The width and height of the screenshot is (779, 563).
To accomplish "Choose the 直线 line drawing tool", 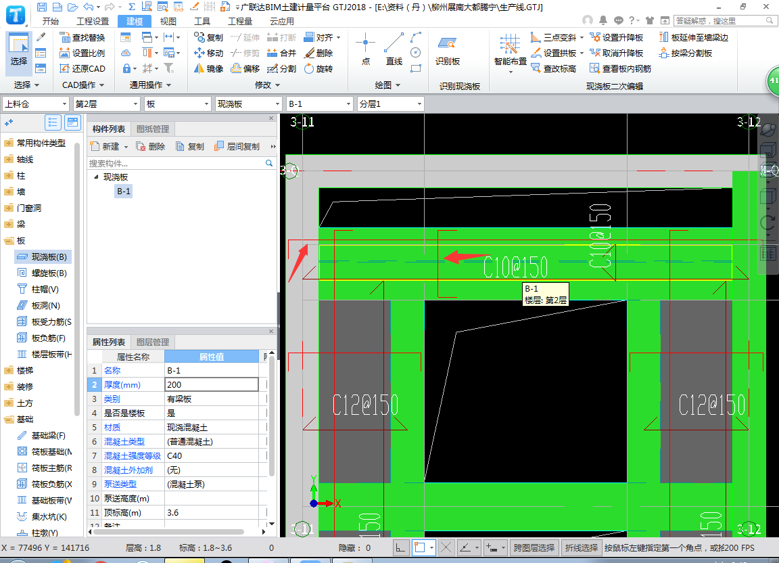I will [394, 49].
